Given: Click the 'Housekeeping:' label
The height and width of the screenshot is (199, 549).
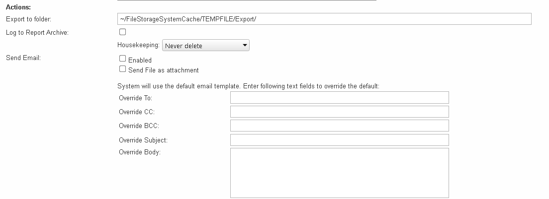Looking at the screenshot, I should pos(138,45).
